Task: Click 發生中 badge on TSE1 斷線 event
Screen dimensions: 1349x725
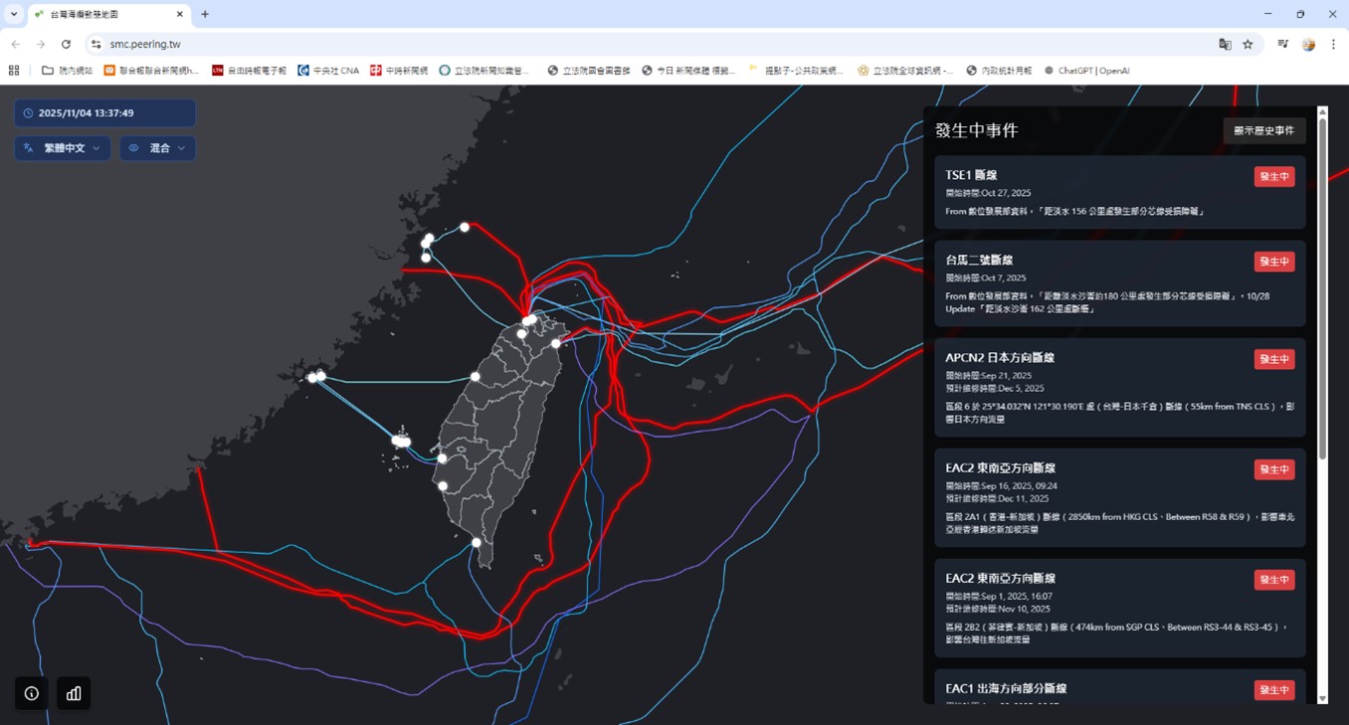Action: 1273,176
